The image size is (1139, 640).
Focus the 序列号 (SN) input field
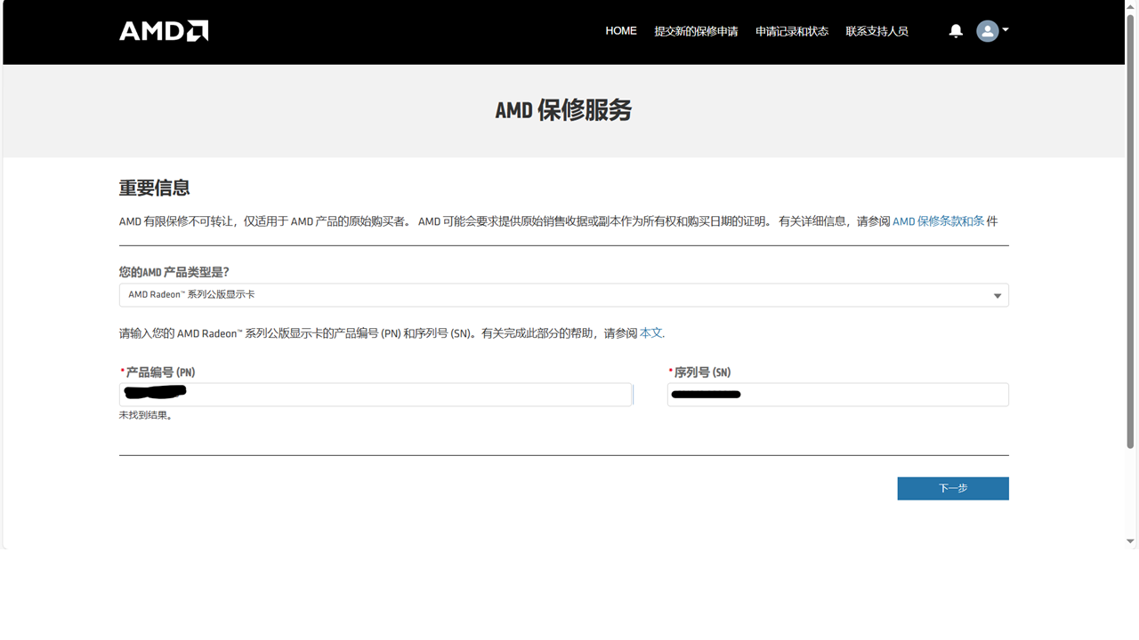point(838,395)
